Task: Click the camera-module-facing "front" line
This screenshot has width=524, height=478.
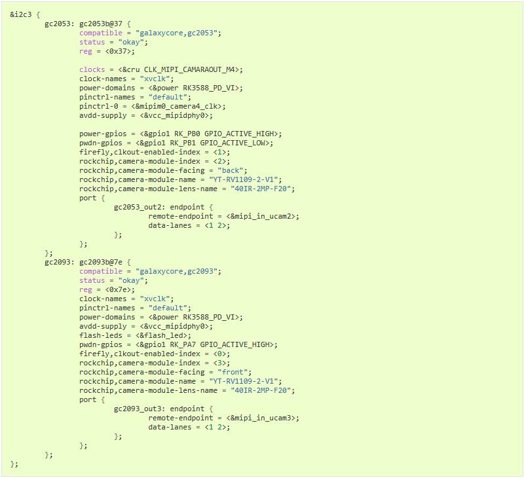Action: pos(166,373)
